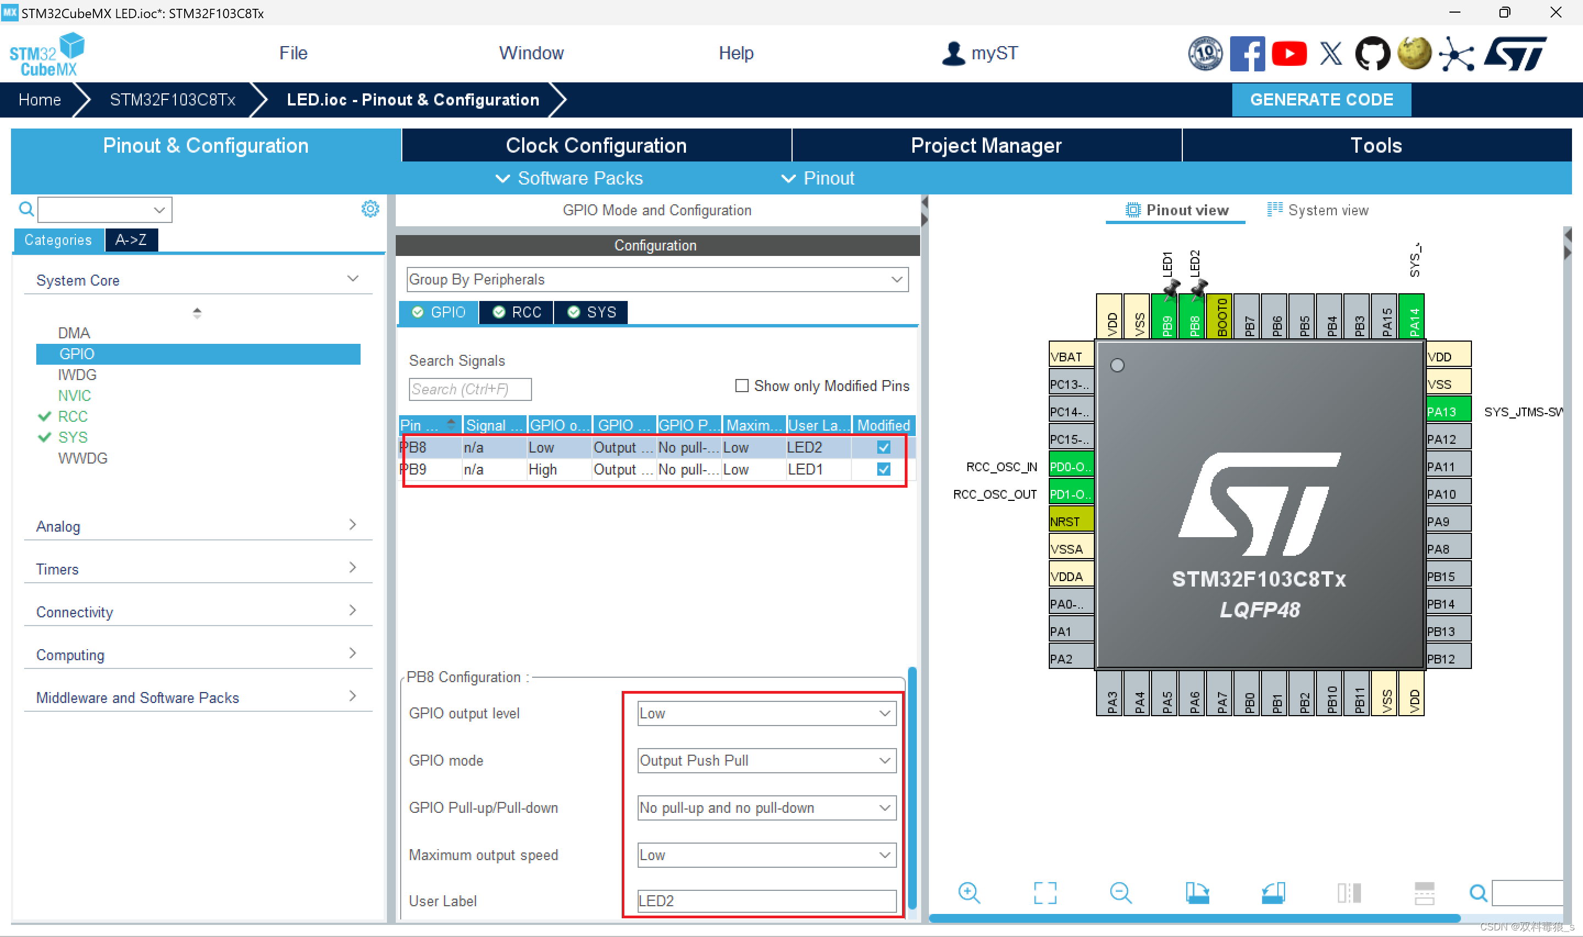Open the GPIO output level dropdown
This screenshot has width=1583, height=937.
[x=766, y=713]
